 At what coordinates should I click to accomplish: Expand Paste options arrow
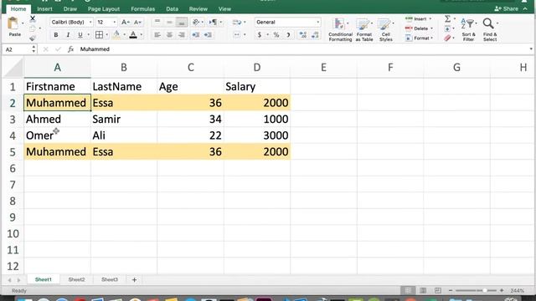point(23,23)
